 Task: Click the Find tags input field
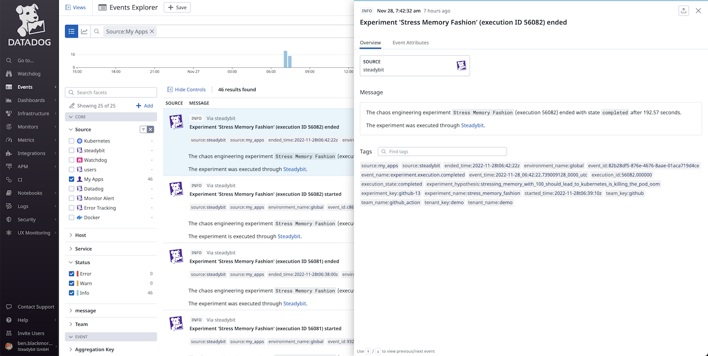(x=442, y=151)
